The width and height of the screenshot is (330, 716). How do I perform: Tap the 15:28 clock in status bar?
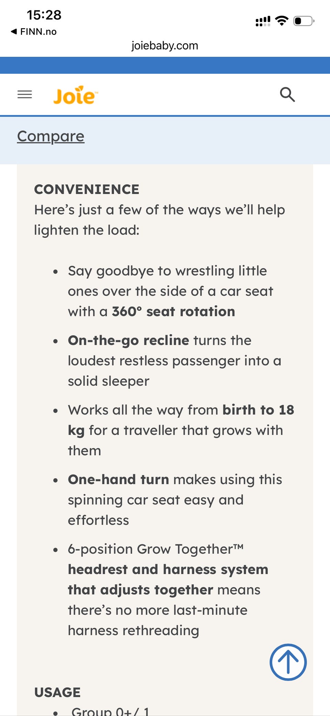[x=44, y=15]
